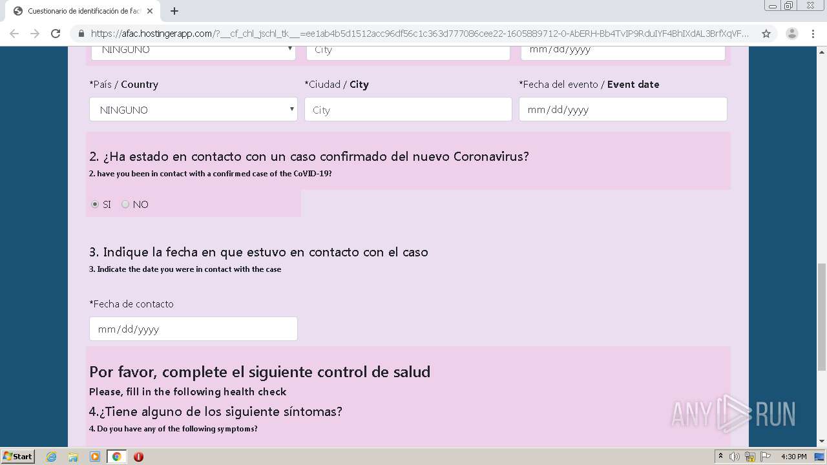Bookmark this page with star icon
This screenshot has height=465, width=827.
pos(766,34)
